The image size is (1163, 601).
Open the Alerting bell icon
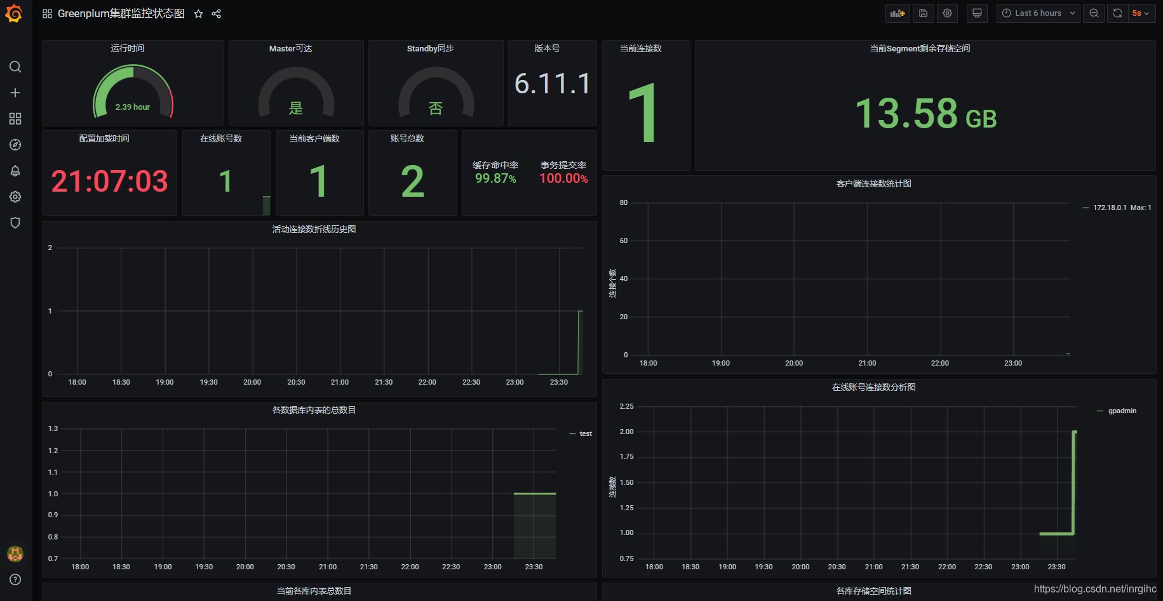(x=15, y=171)
